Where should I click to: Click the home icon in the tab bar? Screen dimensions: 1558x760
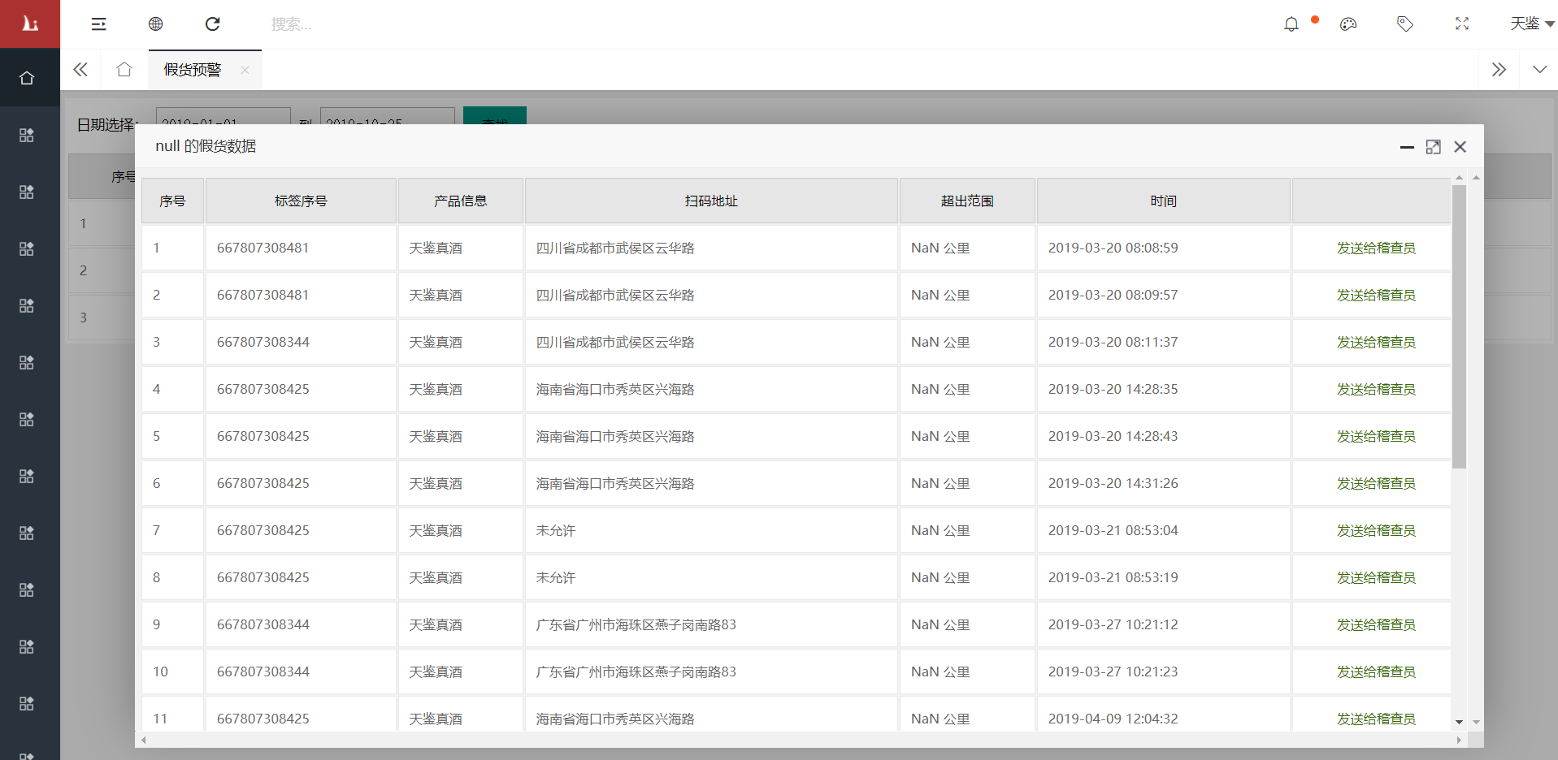124,70
